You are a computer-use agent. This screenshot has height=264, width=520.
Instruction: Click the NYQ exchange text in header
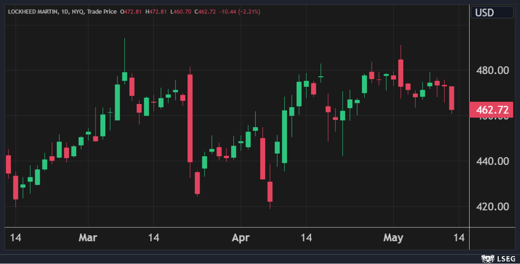[x=78, y=12]
